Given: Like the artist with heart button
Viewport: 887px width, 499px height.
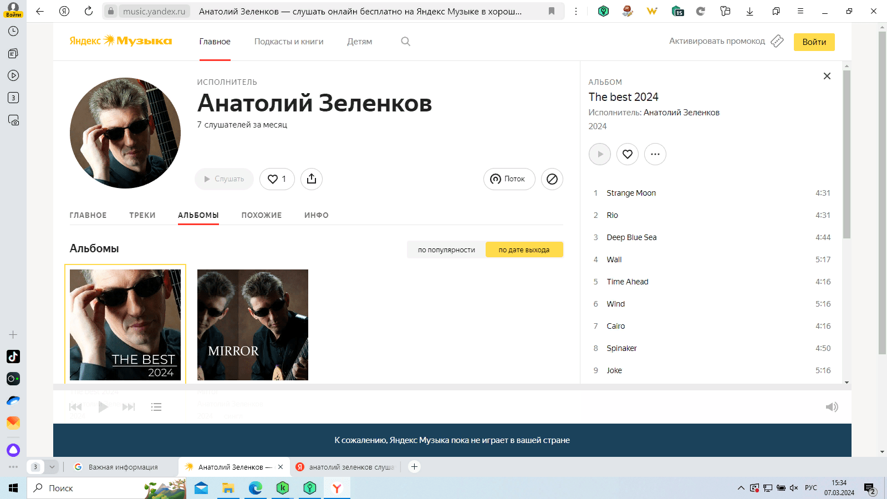Looking at the screenshot, I should point(277,179).
